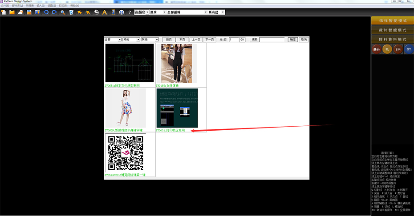Viewport: 414px width, 216px height.
Task: Click the blue save disk icon
Action: click(29, 12)
